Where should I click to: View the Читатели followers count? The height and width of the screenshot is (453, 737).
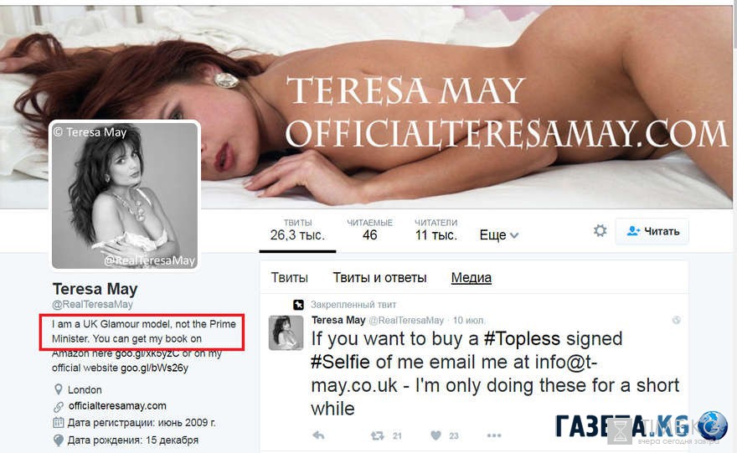[436, 229]
